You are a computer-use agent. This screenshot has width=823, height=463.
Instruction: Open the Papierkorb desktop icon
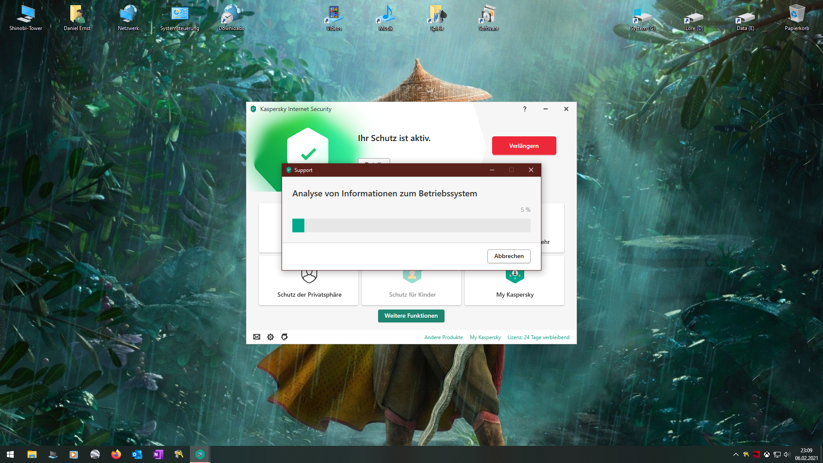797,18
